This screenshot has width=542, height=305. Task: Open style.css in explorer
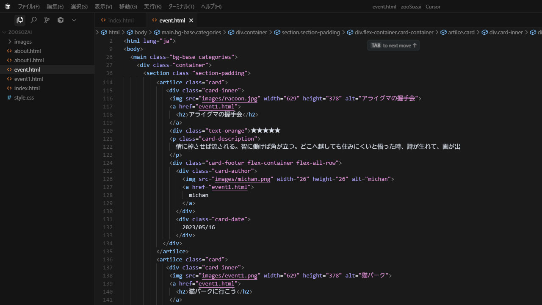tap(47, 97)
